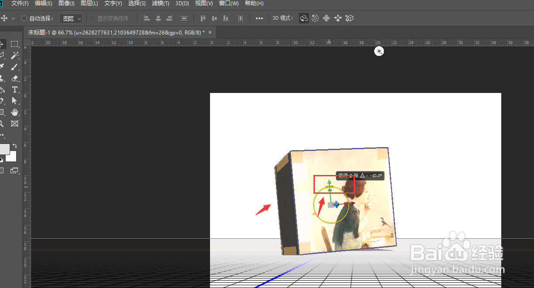Distribute vertically icon in options bar
This screenshot has height=288, width=534.
pos(184,18)
